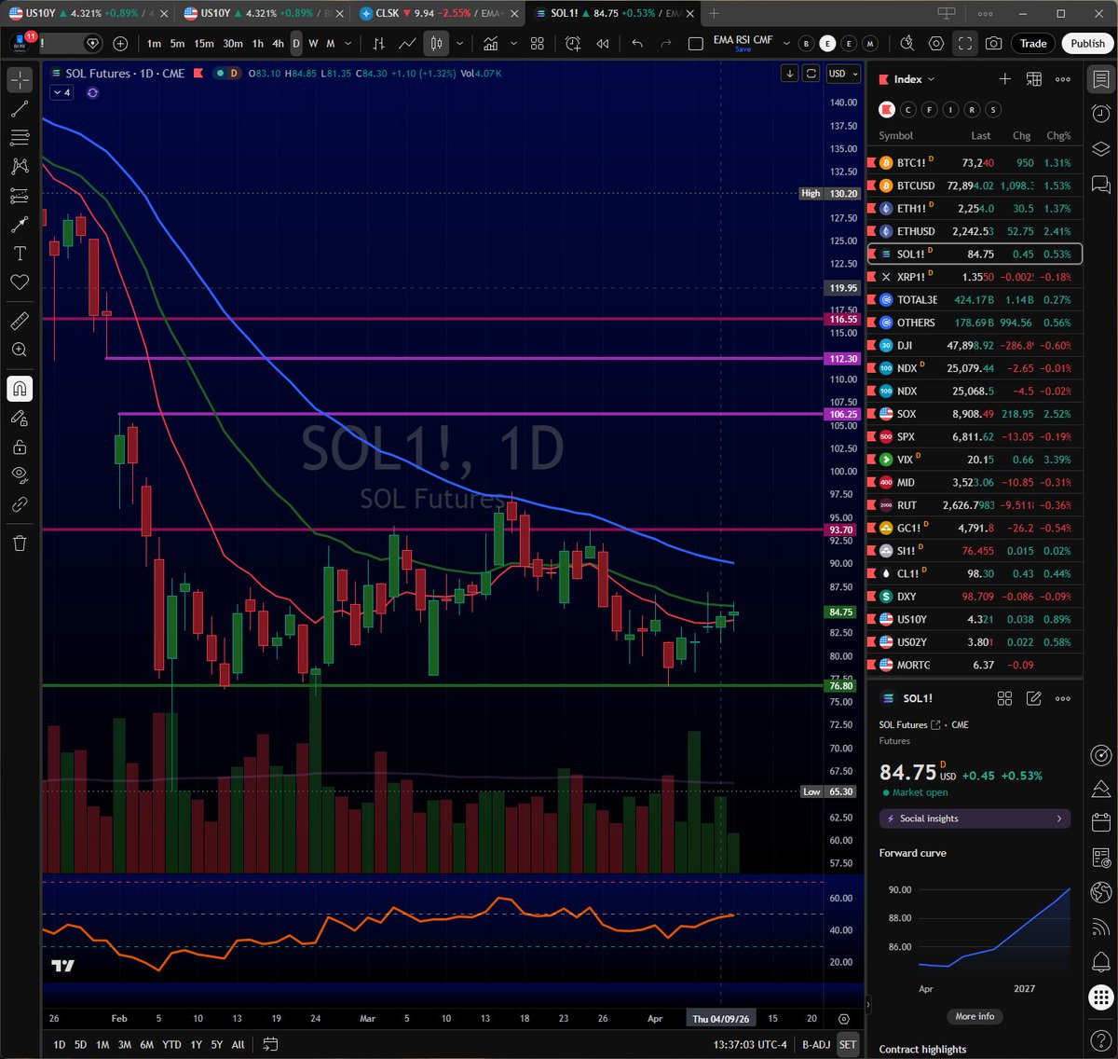
Task: Select the W weekly interval
Action: 313,44
